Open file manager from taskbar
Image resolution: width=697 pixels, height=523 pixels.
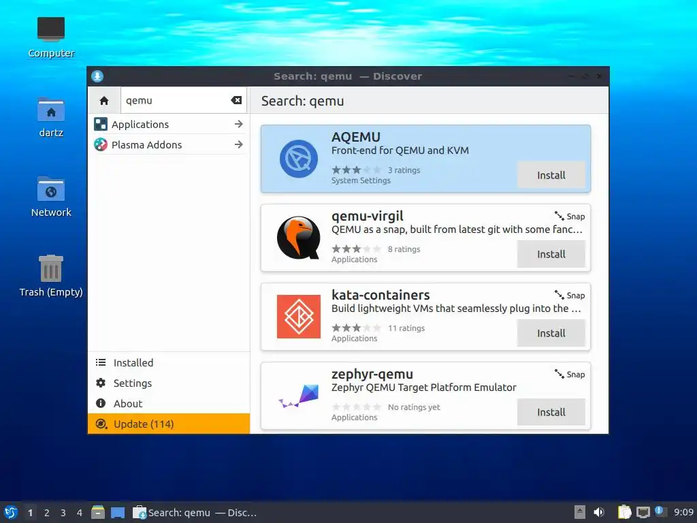coord(98,512)
